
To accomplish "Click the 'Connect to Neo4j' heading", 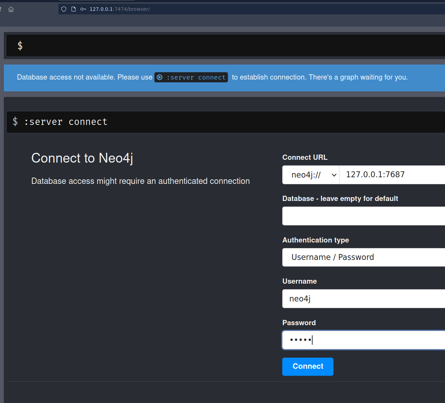I will point(82,158).
